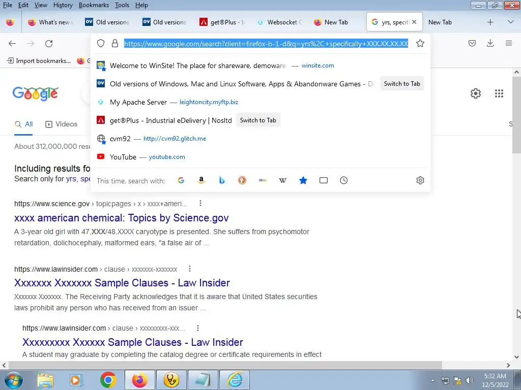Show hidden system tray icons
The height and width of the screenshot is (390, 521).
[x=432, y=380]
